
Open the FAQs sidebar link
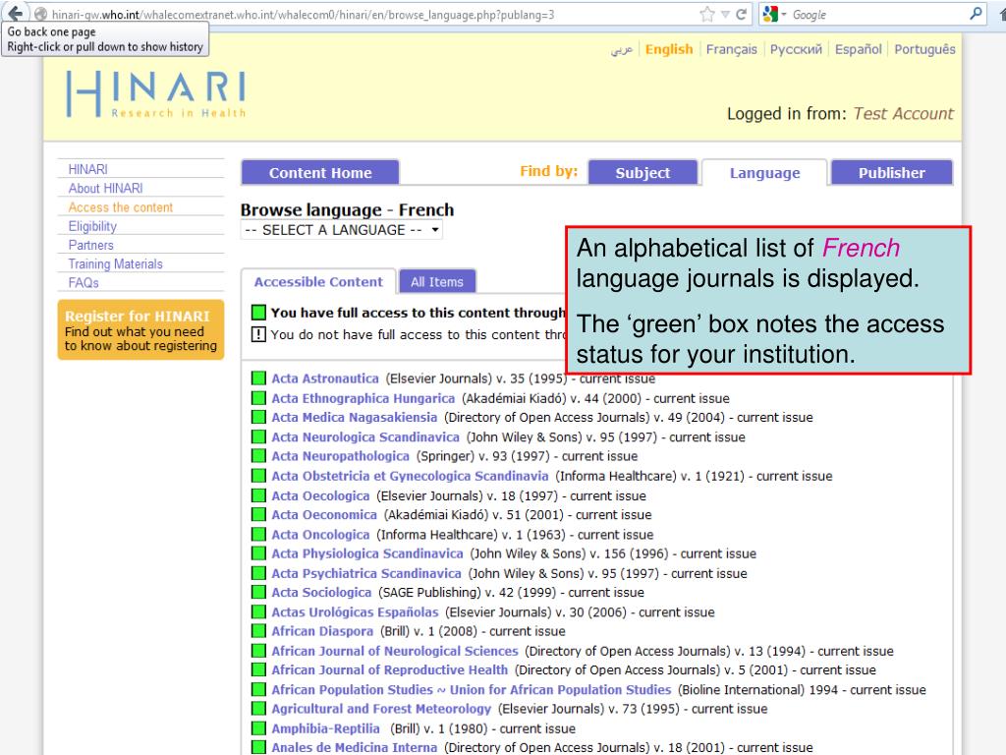point(84,283)
